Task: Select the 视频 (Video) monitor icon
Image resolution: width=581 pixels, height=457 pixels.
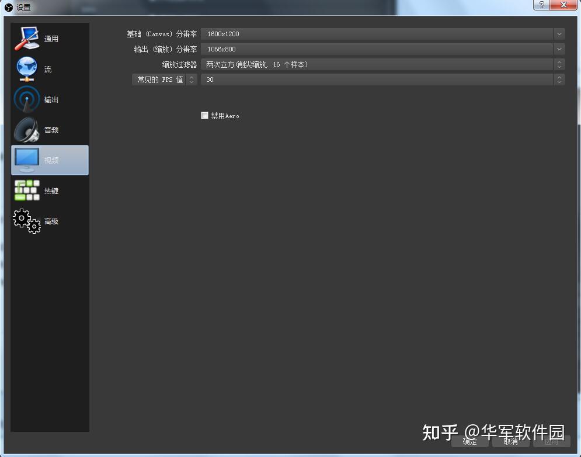Action: 27,160
